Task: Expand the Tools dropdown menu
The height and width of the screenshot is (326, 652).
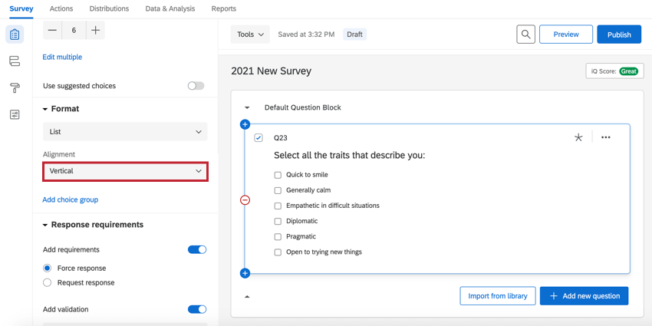Action: [250, 35]
